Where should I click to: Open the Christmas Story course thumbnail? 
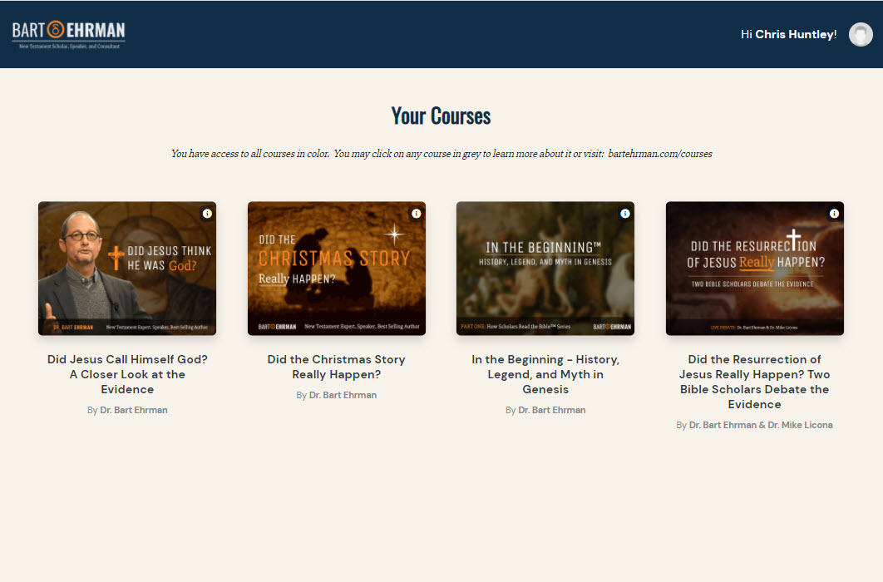[x=337, y=269]
